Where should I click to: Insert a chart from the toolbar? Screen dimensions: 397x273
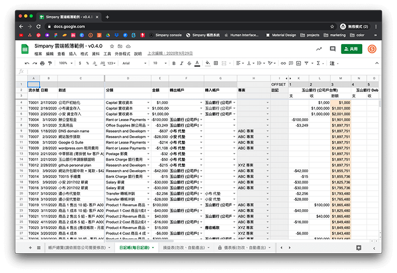(x=298, y=63)
